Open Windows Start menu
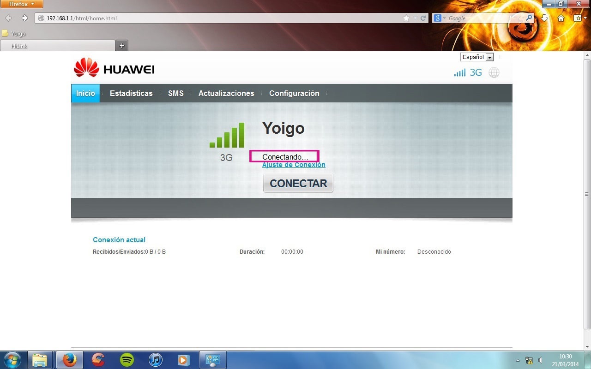Image resolution: width=591 pixels, height=369 pixels. pyautogui.click(x=12, y=359)
